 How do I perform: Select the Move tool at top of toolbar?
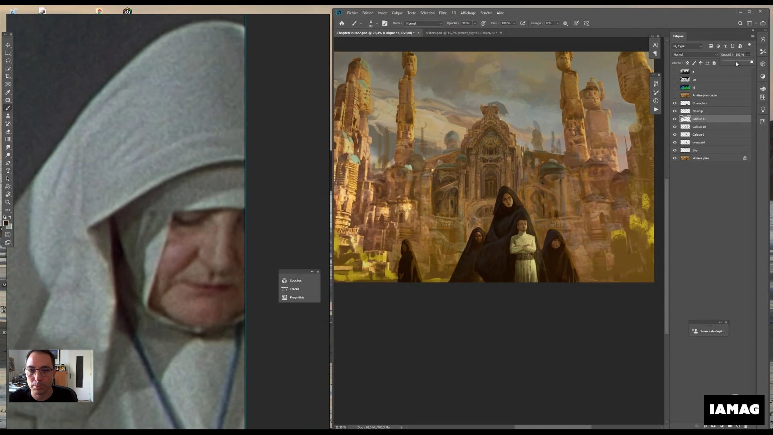coord(8,45)
